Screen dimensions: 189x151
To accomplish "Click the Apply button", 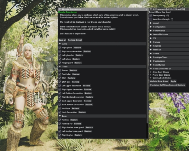I will click(x=173, y=81).
